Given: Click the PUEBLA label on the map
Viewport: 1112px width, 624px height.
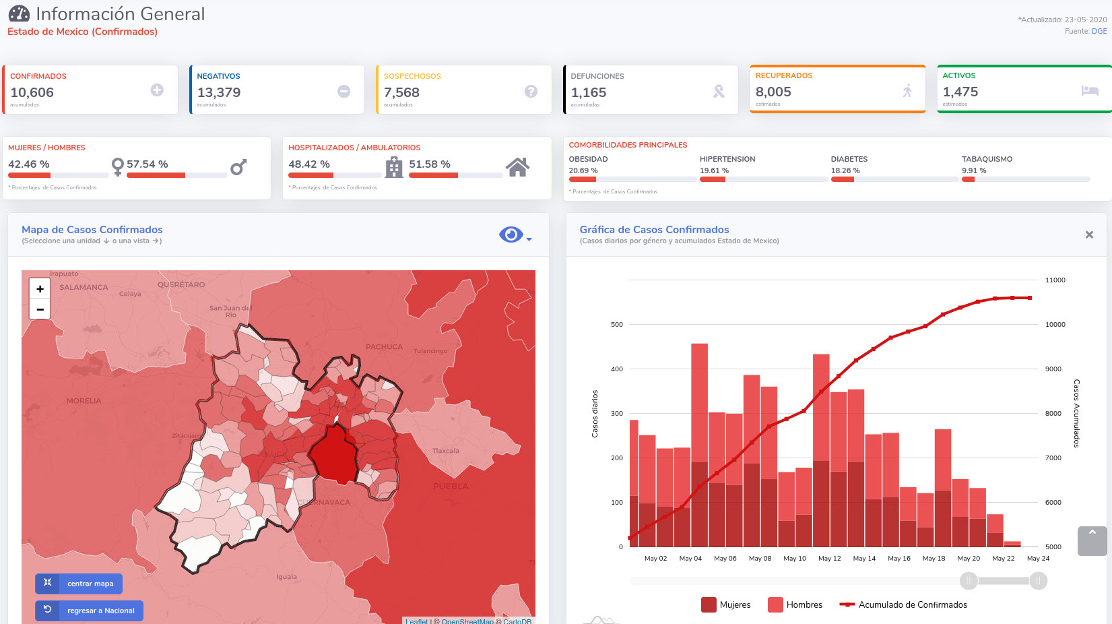Looking at the screenshot, I should click(x=451, y=486).
